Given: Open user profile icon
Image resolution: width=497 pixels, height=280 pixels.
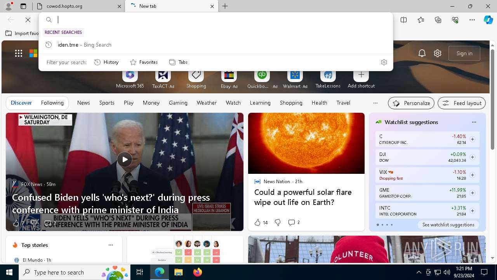Looking at the screenshot, I should click(x=9, y=6).
